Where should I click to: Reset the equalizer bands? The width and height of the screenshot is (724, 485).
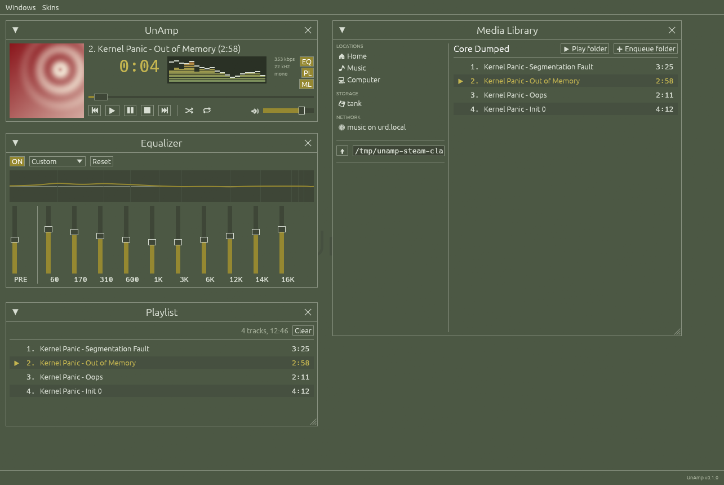coord(101,161)
